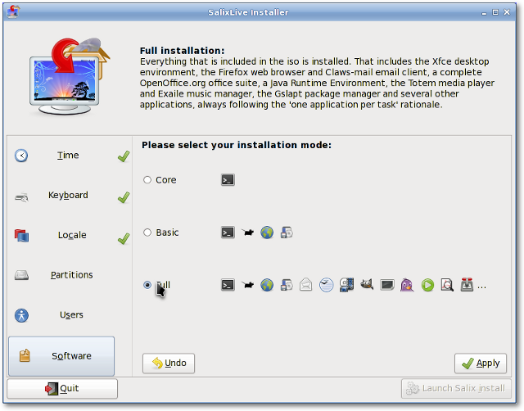This screenshot has width=524, height=411.
Task: Click the Undo button
Action: coord(169,363)
